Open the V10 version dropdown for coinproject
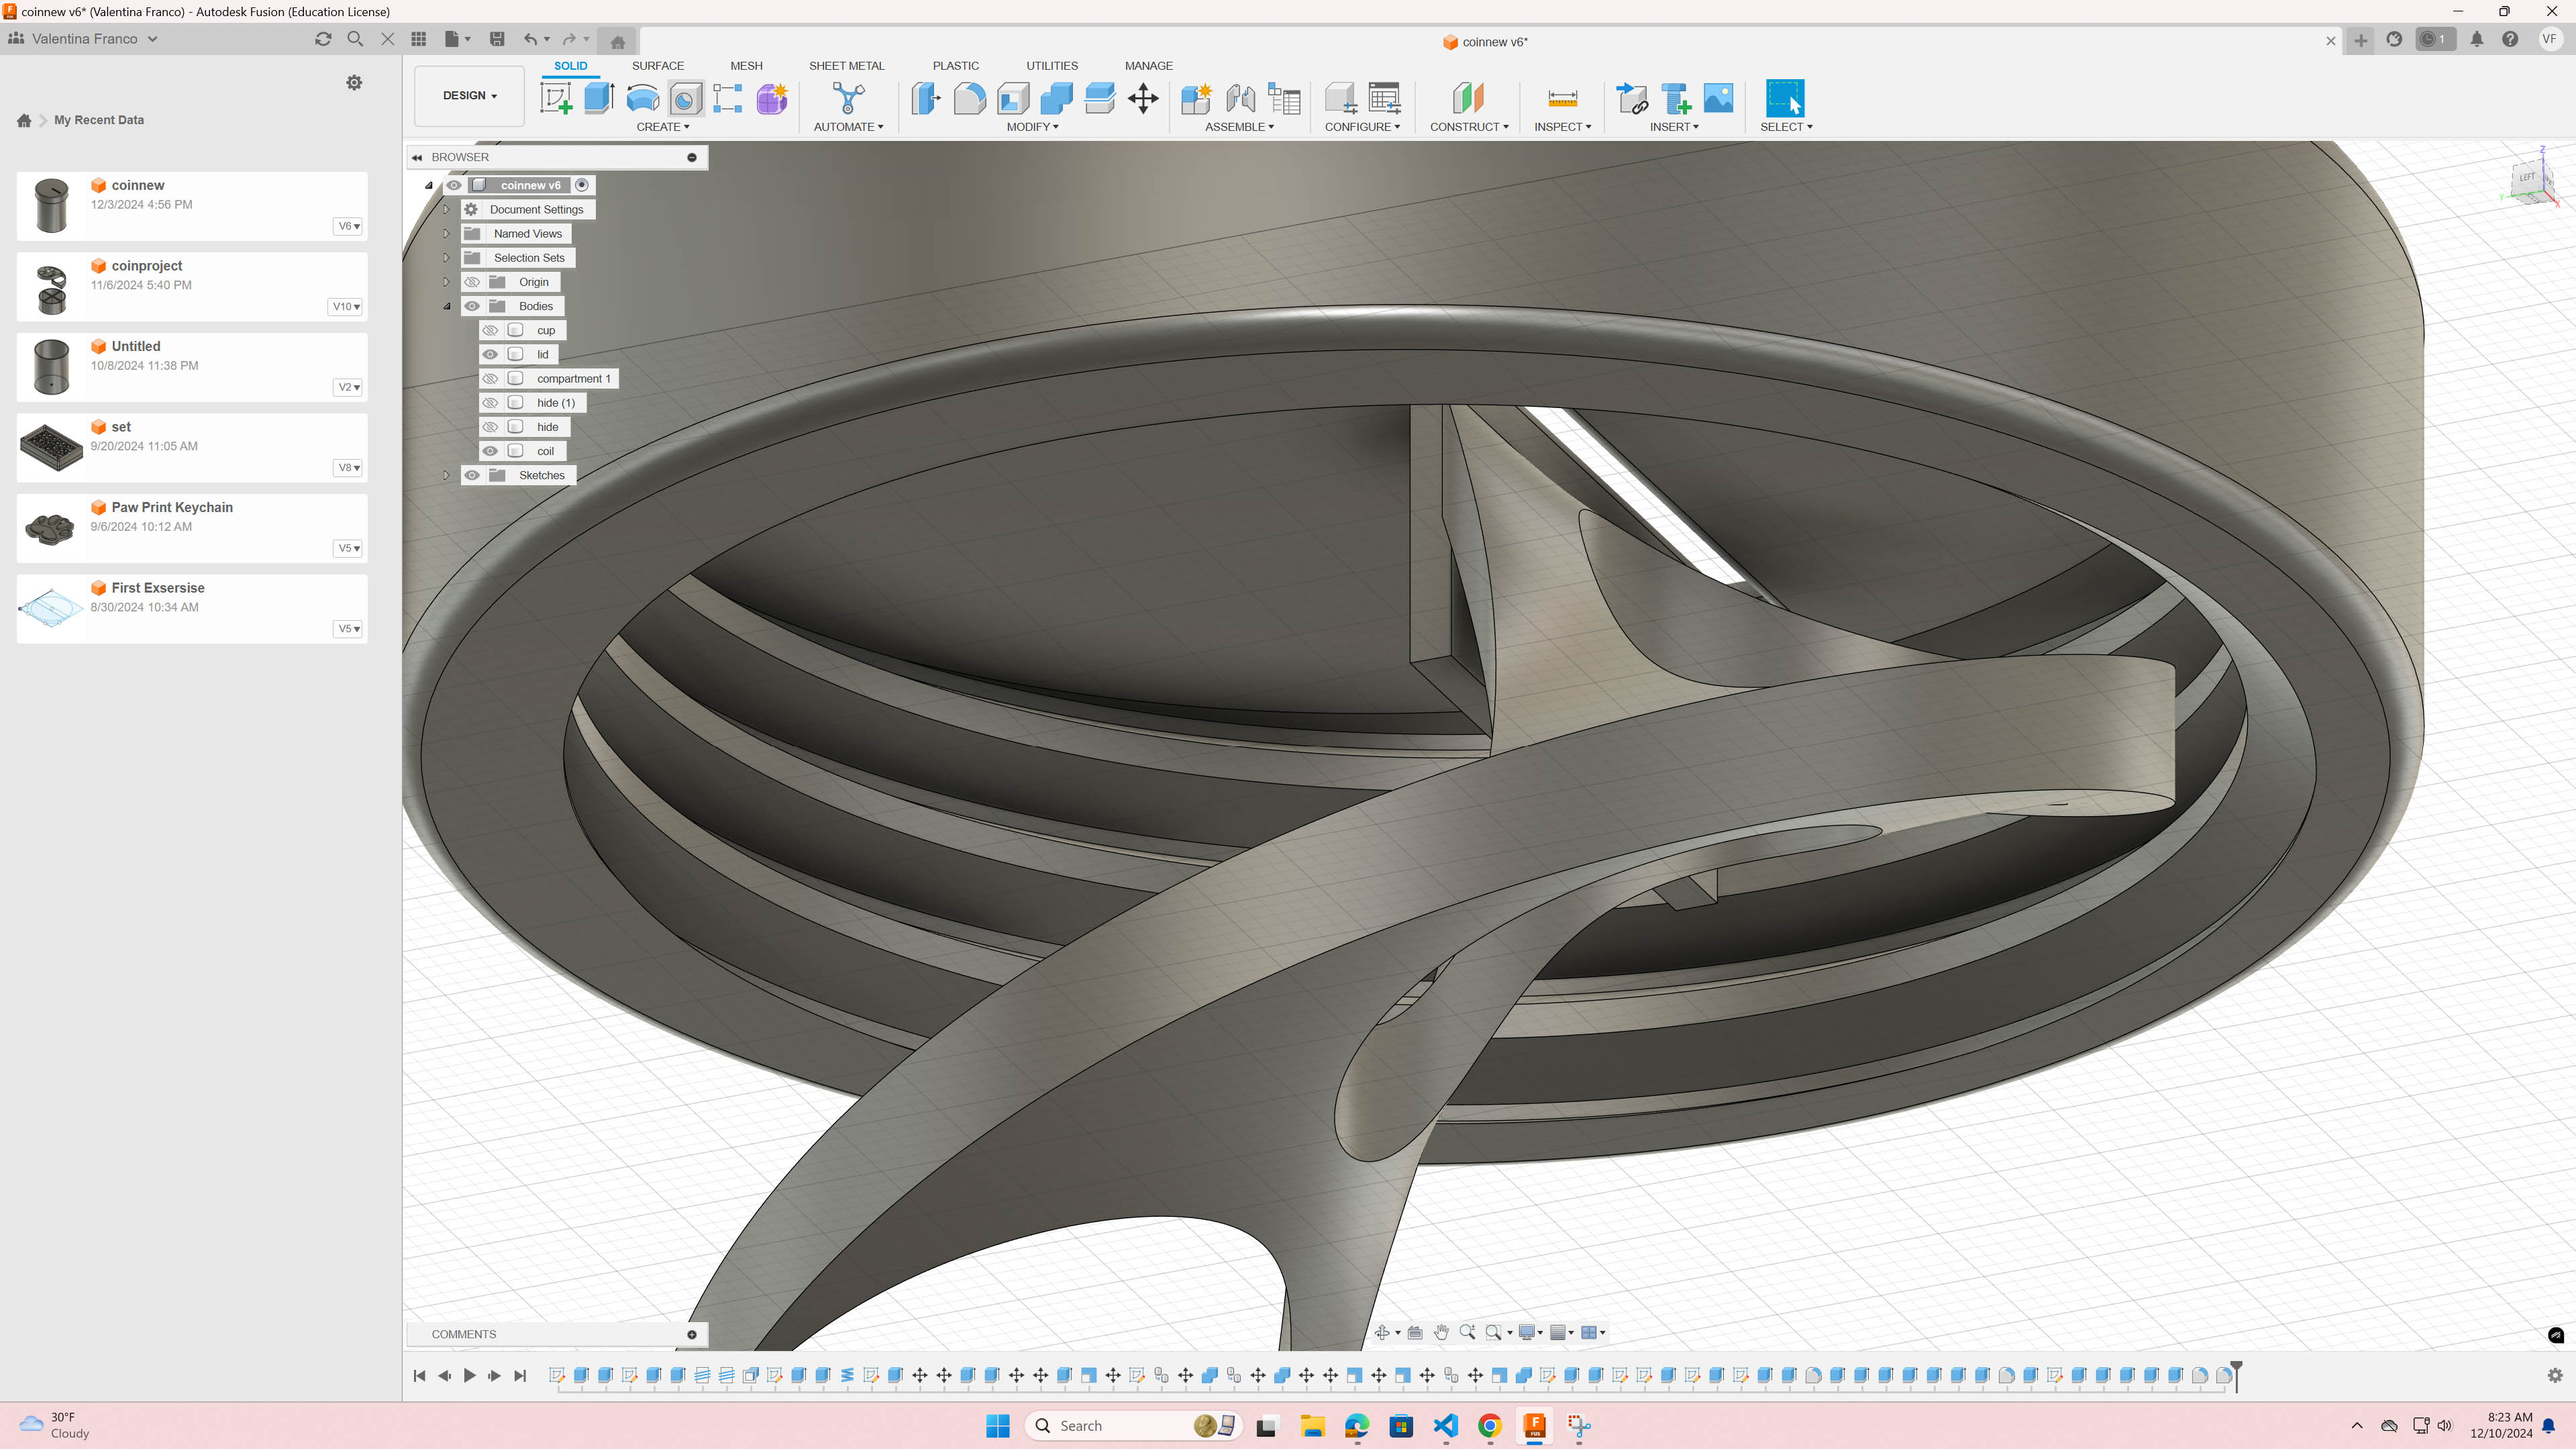 (346, 306)
